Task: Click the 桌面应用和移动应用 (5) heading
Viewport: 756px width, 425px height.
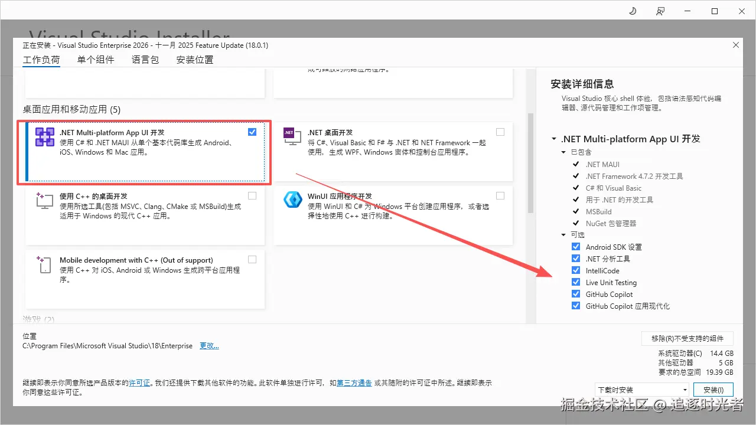Action: [x=71, y=109]
